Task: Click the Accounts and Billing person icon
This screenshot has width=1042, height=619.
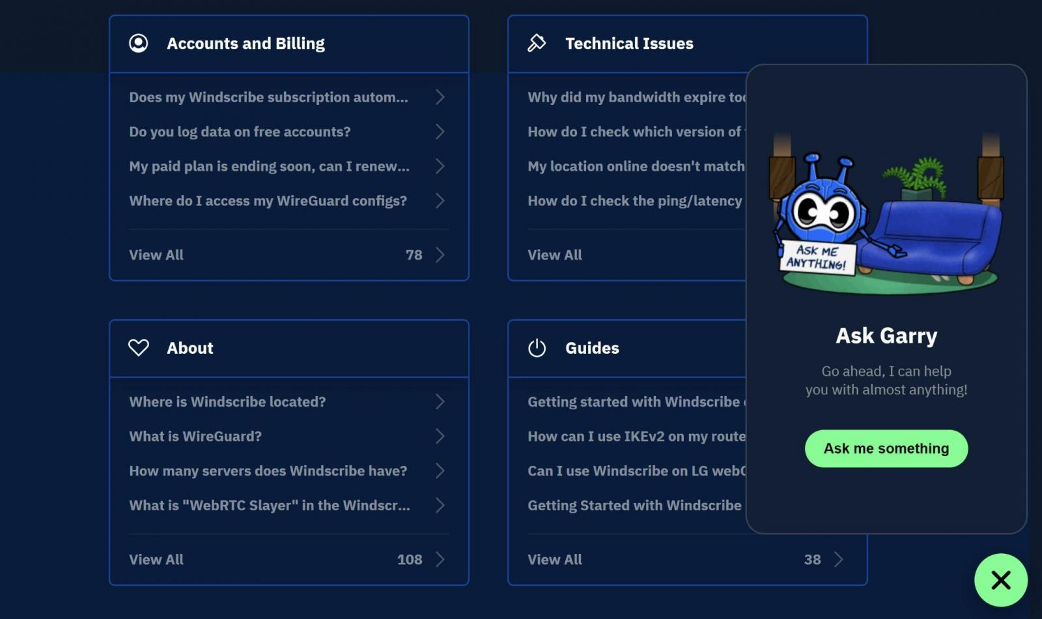Action: 139,43
